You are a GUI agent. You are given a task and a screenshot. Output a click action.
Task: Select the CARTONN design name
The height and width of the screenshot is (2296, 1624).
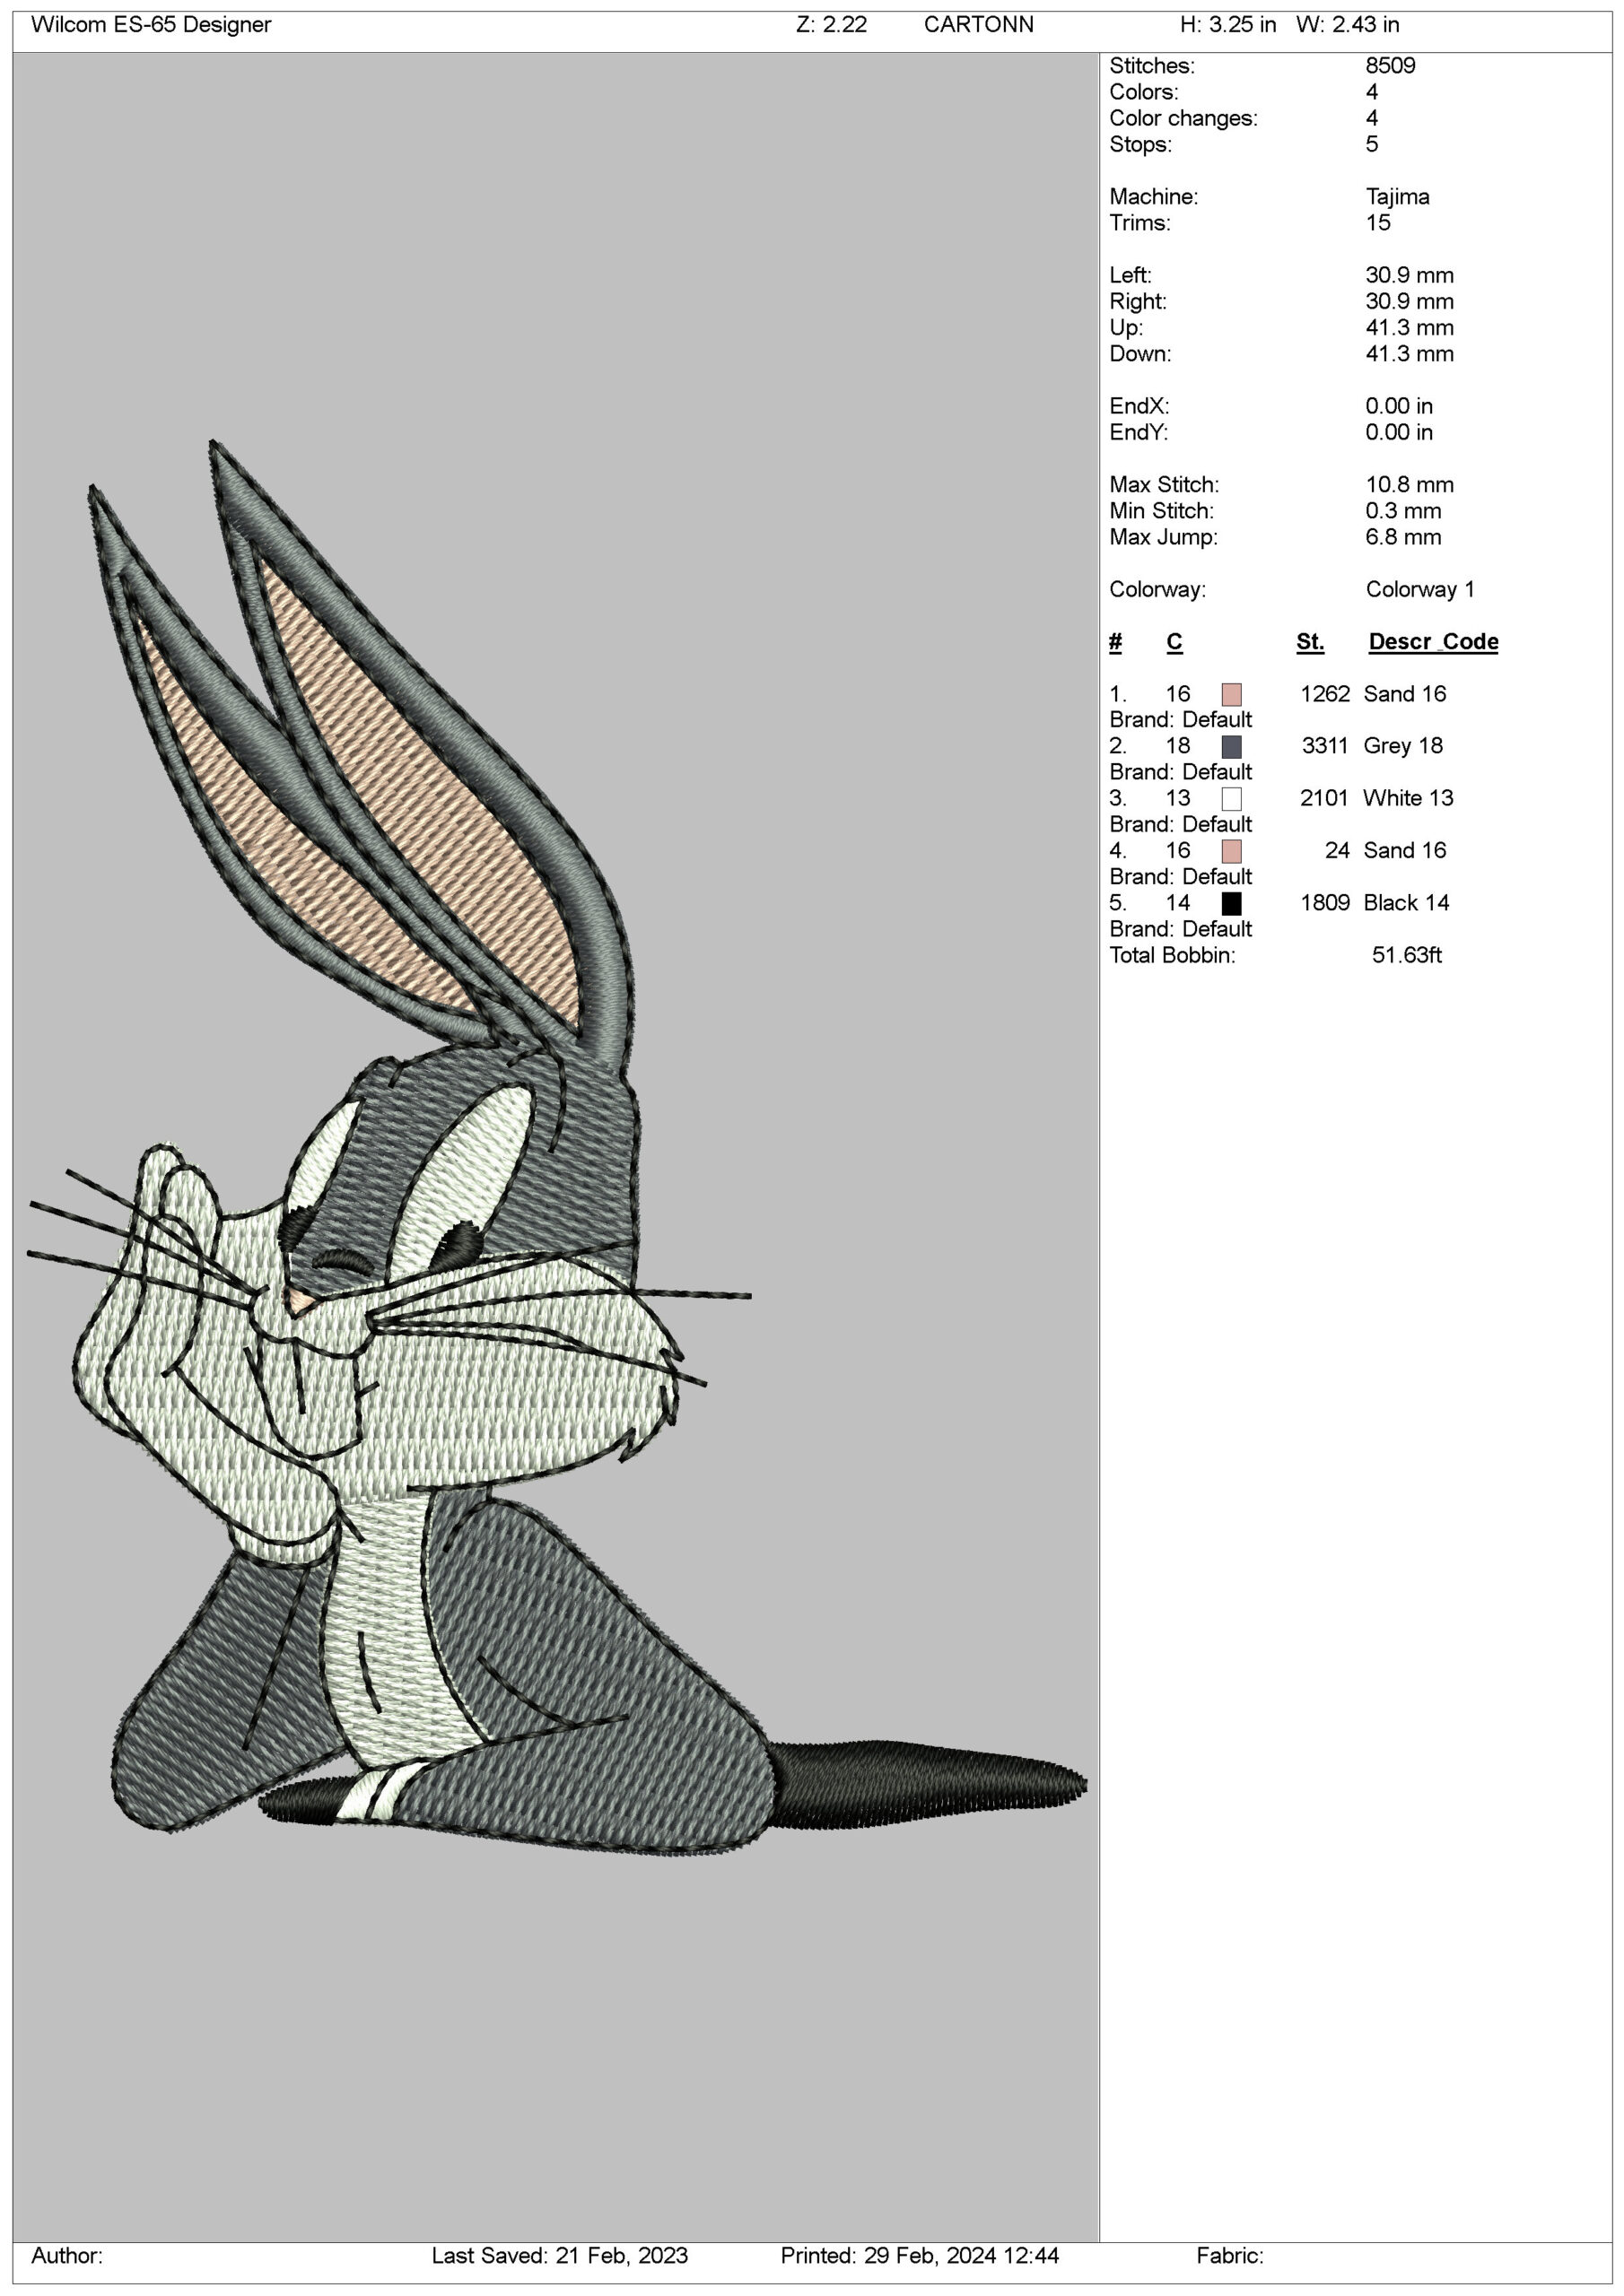click(978, 25)
